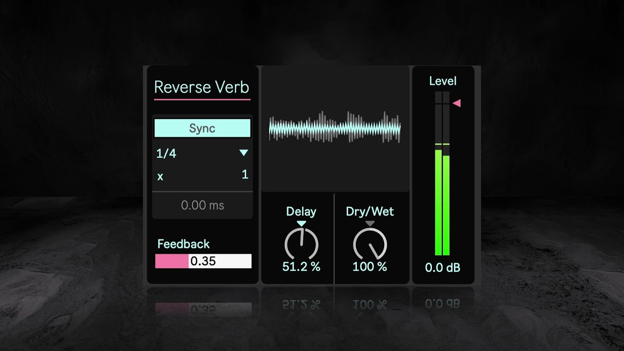Click the Level label
The image size is (624, 351).
(443, 81)
